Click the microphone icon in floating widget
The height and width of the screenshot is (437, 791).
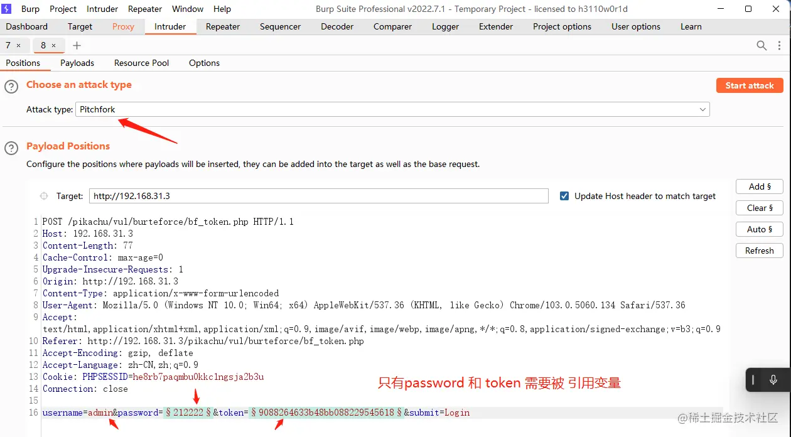(773, 380)
